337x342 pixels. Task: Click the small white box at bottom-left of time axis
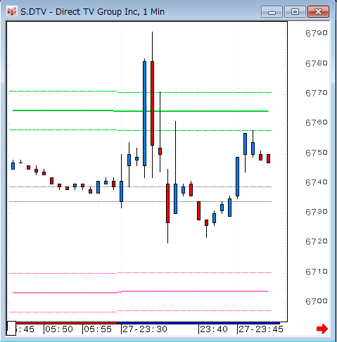tap(11, 328)
